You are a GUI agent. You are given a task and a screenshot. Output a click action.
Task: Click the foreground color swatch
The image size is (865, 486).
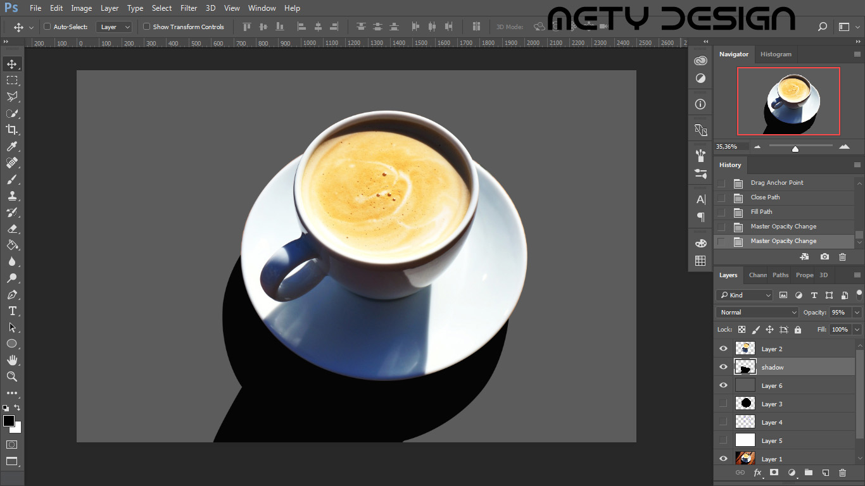(8, 421)
